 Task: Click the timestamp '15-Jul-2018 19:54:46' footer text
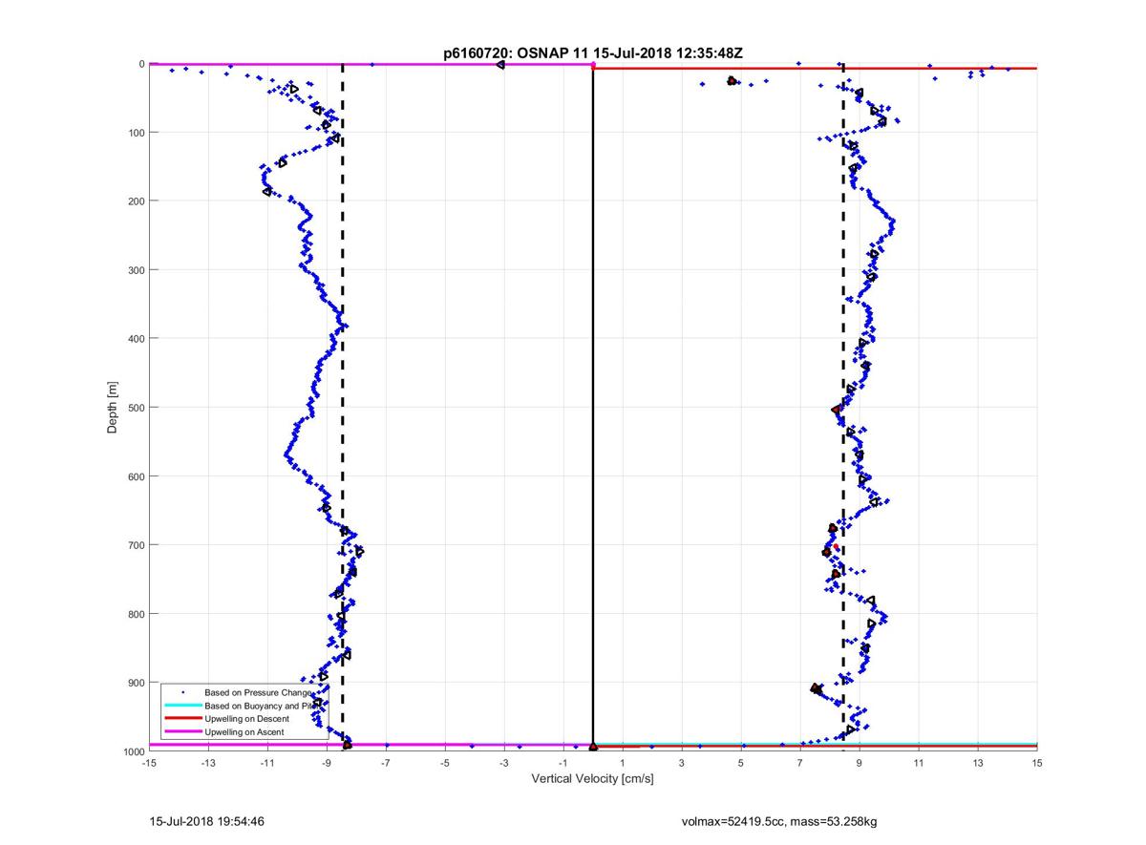(206, 820)
